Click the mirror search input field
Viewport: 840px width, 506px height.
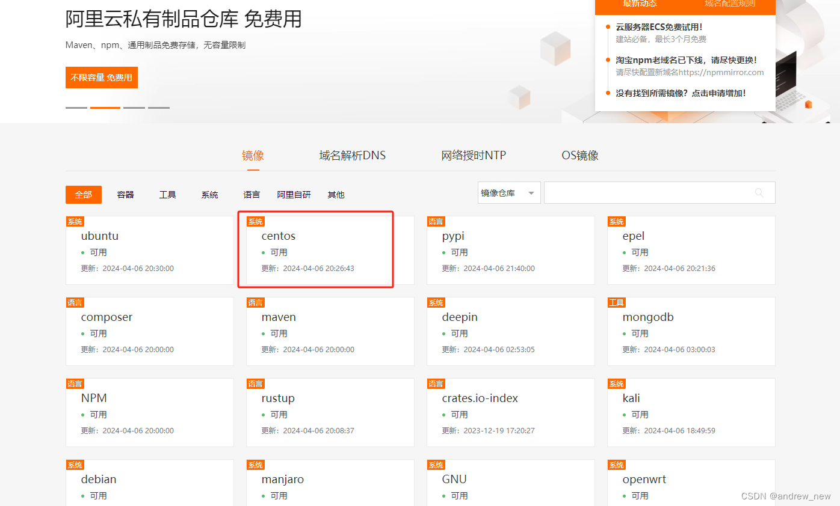click(659, 193)
